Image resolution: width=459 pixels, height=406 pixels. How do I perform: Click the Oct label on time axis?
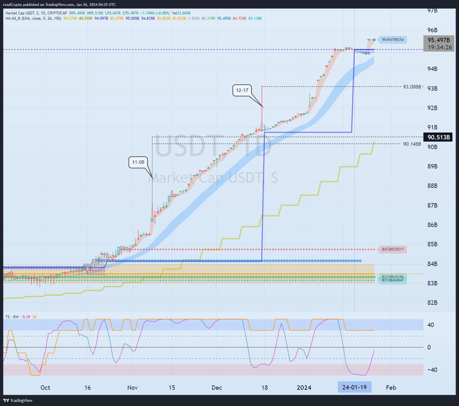tap(45, 388)
